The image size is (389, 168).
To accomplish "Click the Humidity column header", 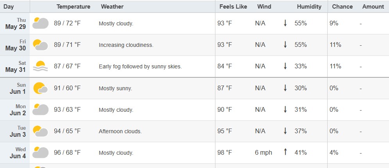I will (309, 7).
